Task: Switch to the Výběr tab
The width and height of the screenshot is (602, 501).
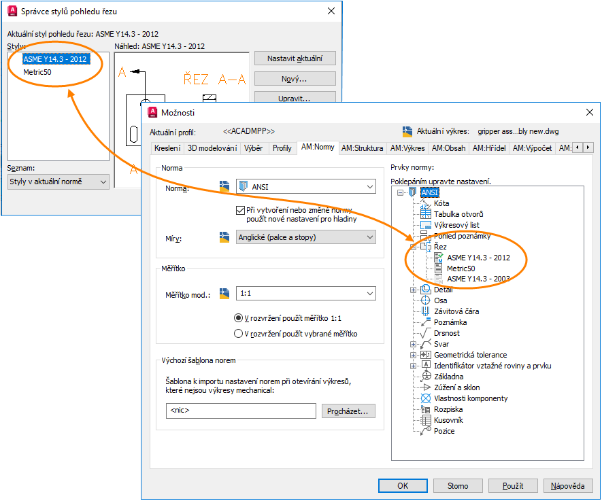Action: point(254,148)
